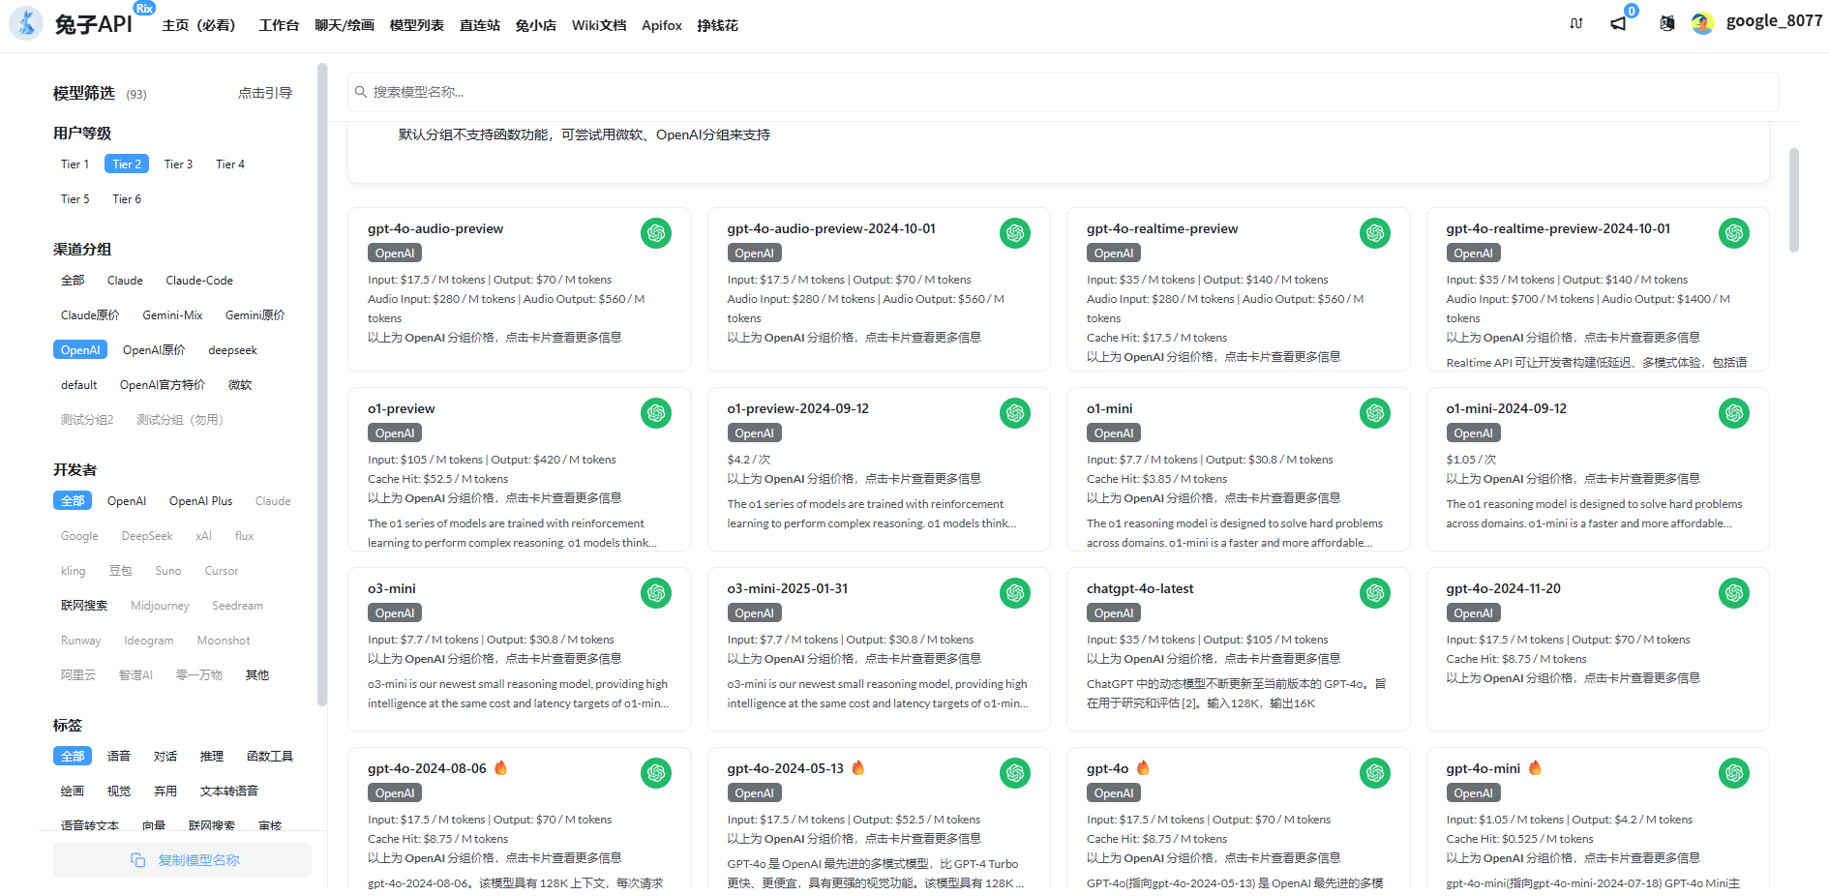The width and height of the screenshot is (1829, 896).
Task: Open the Wiki文档 nav item
Action: tap(599, 25)
